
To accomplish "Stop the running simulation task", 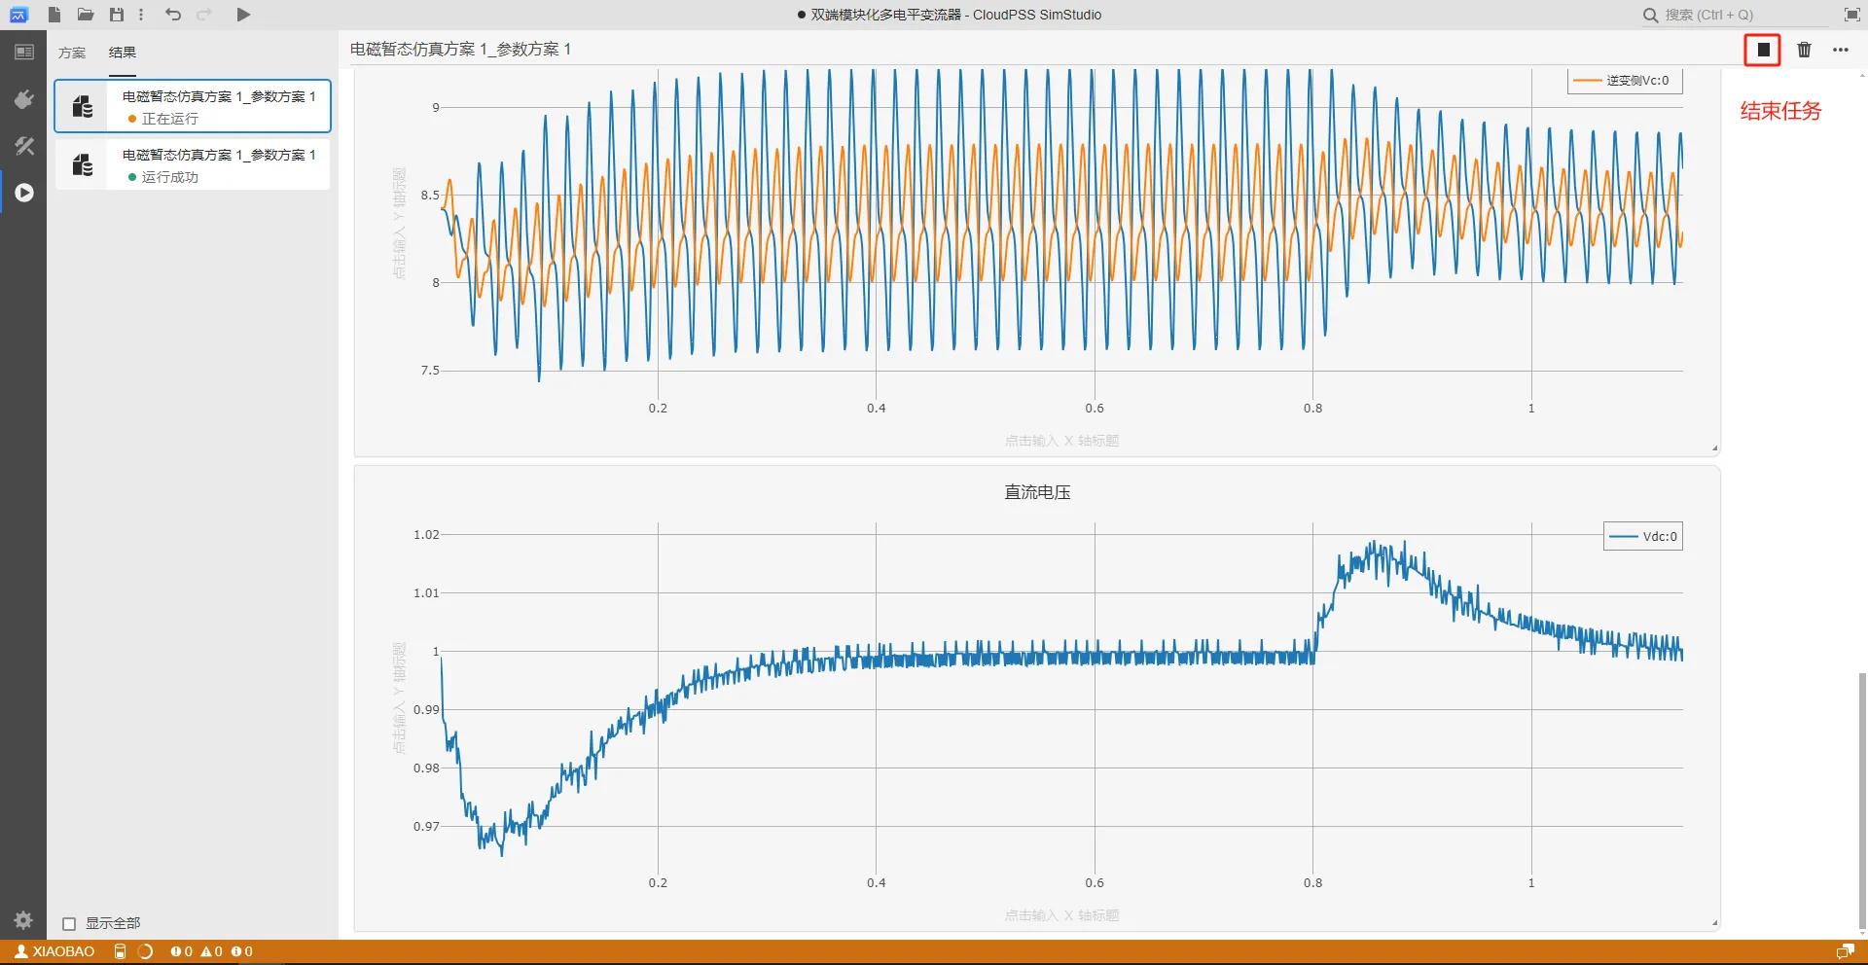I will point(1763,50).
